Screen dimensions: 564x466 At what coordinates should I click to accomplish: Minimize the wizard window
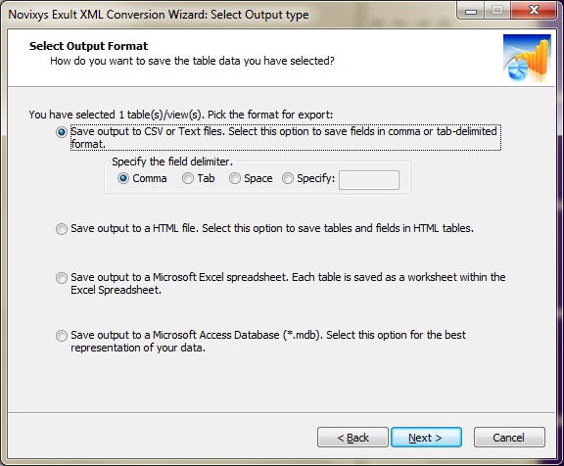click(471, 10)
